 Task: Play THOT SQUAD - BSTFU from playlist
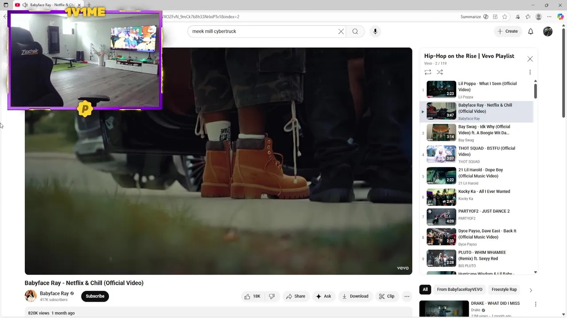[x=478, y=154]
